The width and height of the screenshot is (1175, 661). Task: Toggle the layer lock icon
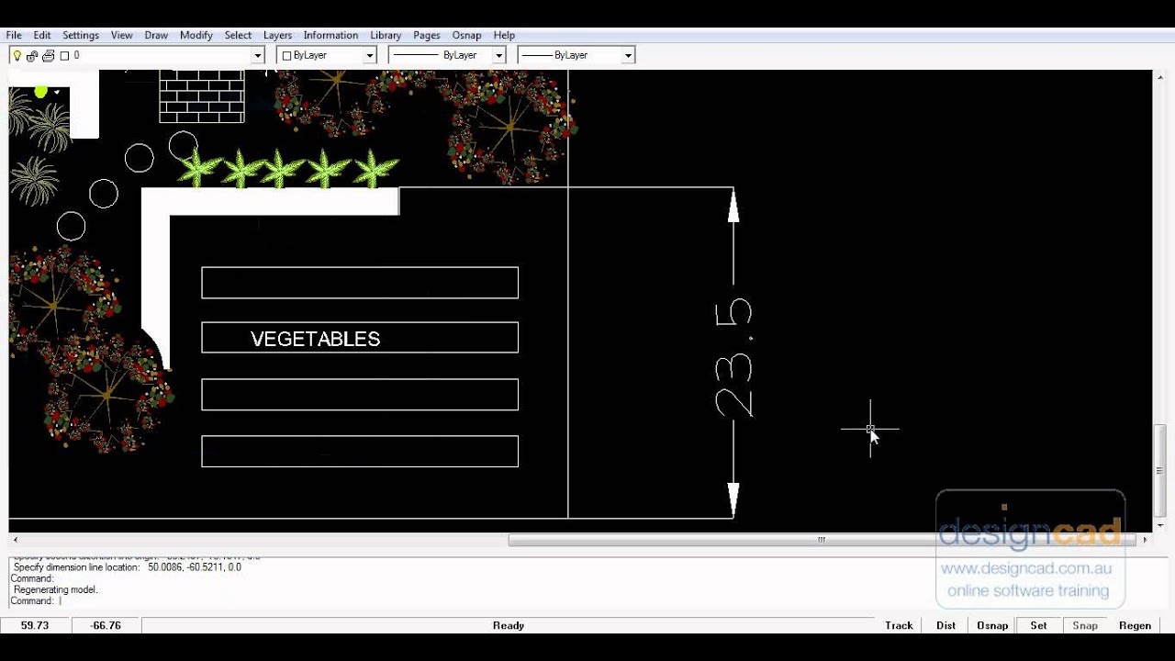tap(32, 56)
